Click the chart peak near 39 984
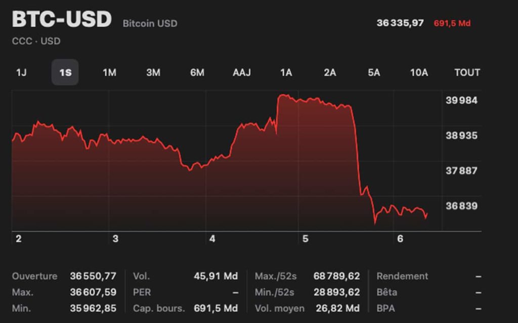The width and height of the screenshot is (518, 323). 284,95
